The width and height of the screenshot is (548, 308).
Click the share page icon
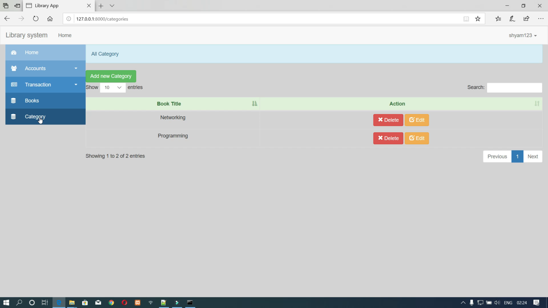(526, 19)
